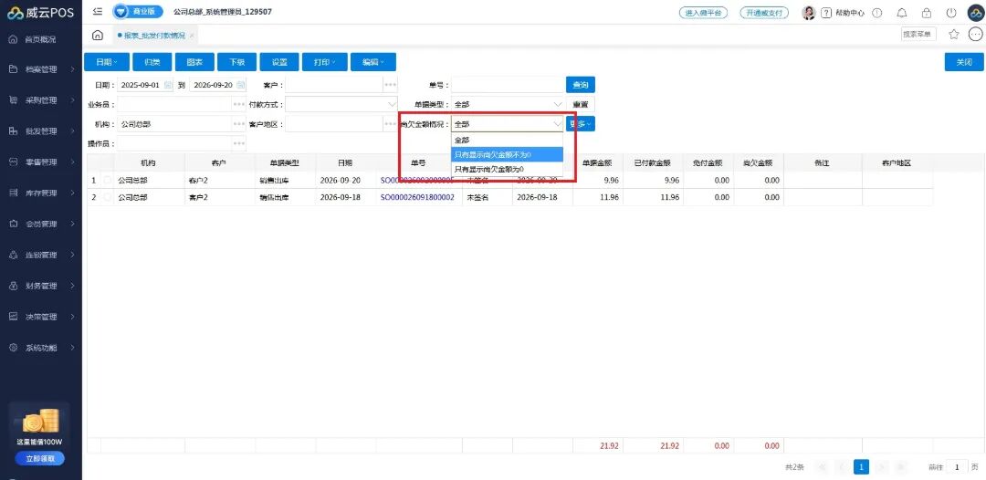This screenshot has width=986, height=480.
Task: Tick the checkbox for row 2
Action: (108, 197)
